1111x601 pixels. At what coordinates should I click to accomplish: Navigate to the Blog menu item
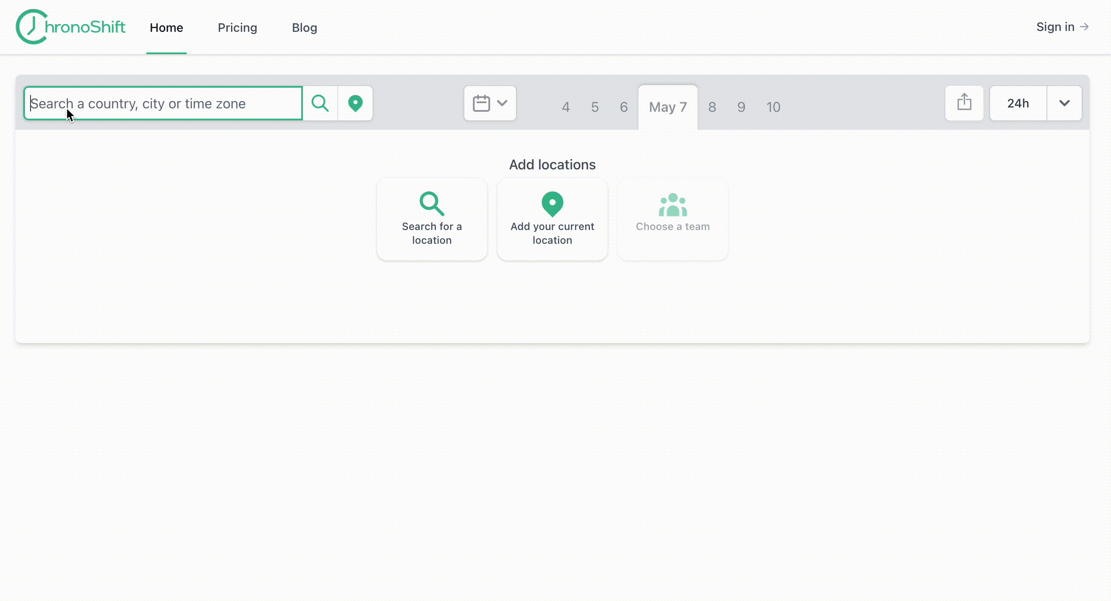pyautogui.click(x=304, y=28)
